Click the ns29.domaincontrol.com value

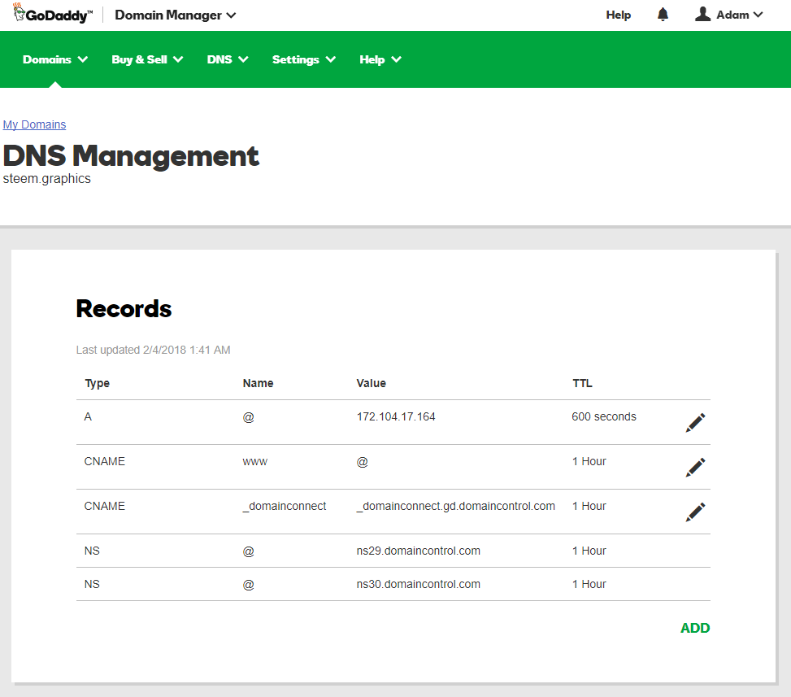click(x=418, y=551)
